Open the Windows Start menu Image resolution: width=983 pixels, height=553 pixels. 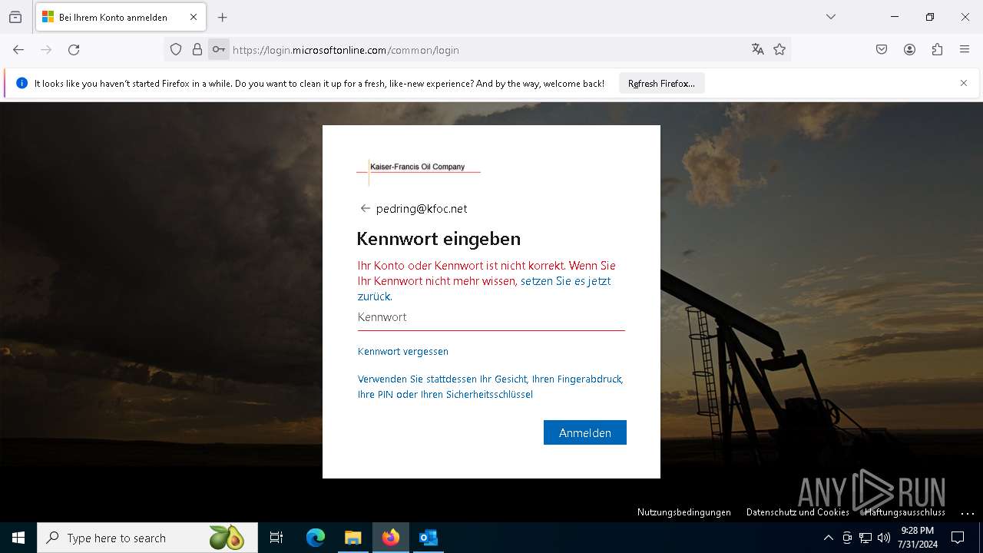18,538
